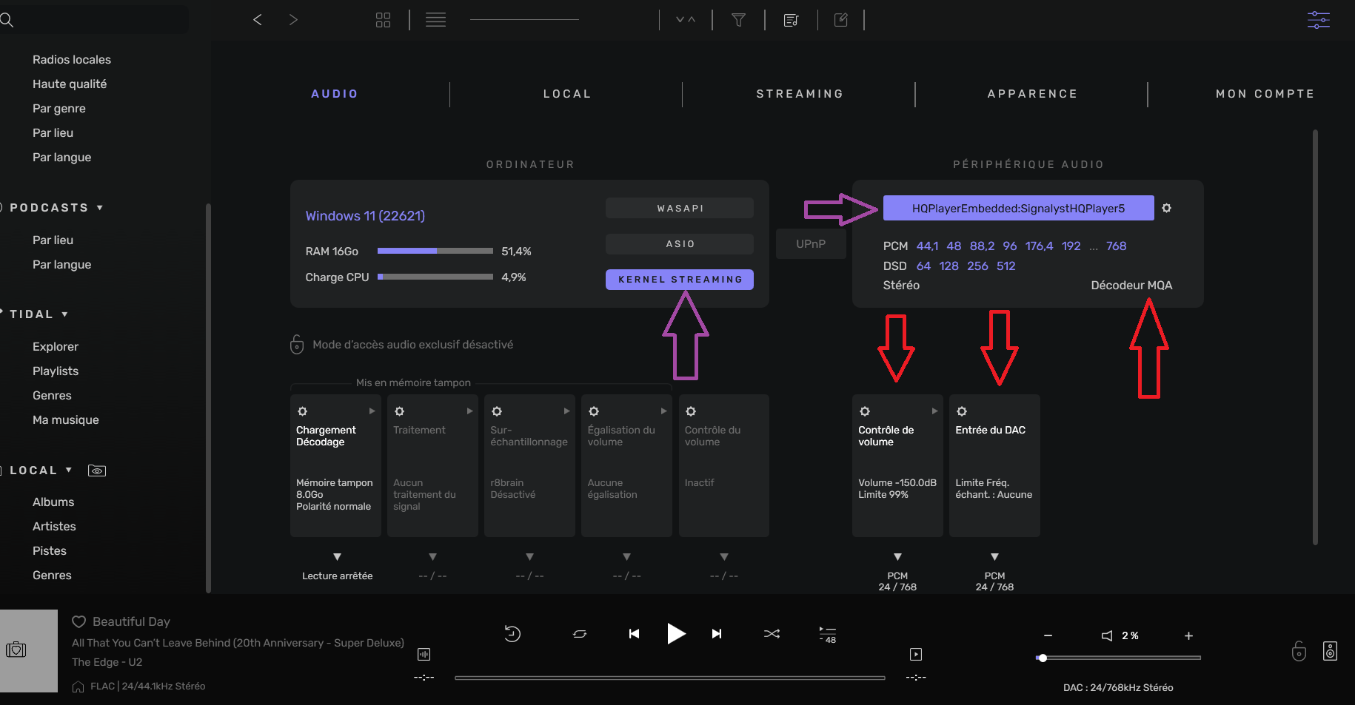
Task: Open Haute qualité in sidebar
Action: pyautogui.click(x=70, y=84)
